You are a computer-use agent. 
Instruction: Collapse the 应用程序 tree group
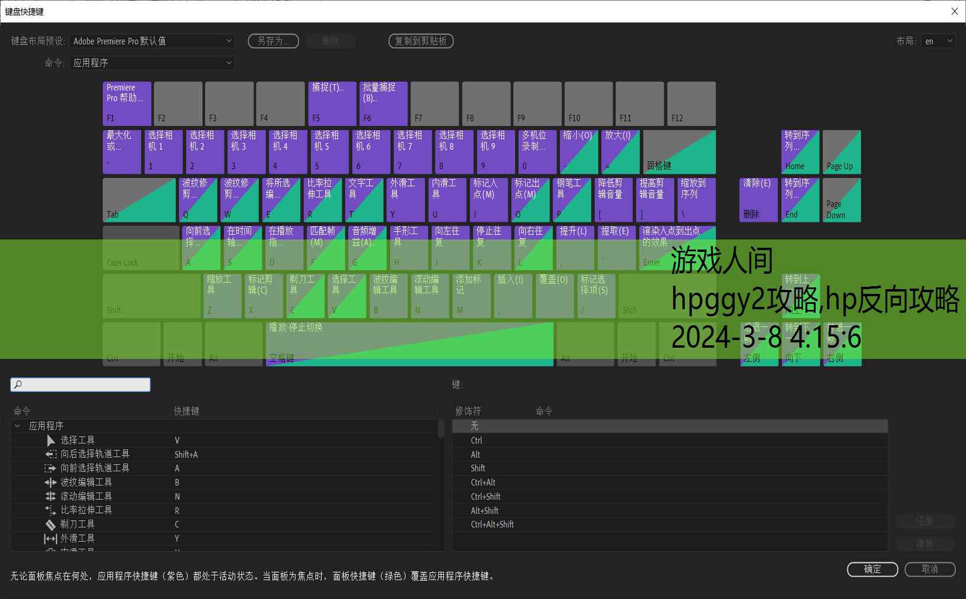[17, 426]
